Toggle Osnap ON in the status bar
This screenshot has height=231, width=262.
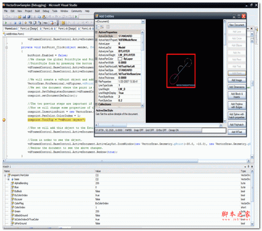pos(173,130)
